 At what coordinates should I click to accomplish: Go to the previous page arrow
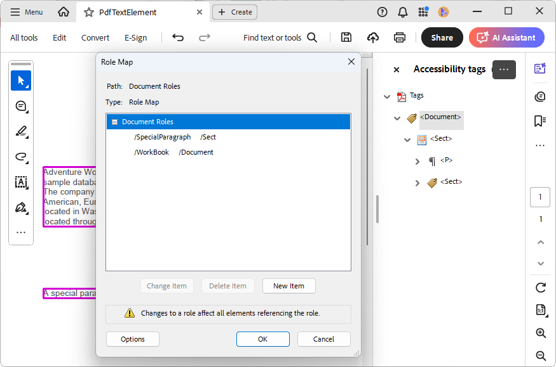(x=540, y=242)
